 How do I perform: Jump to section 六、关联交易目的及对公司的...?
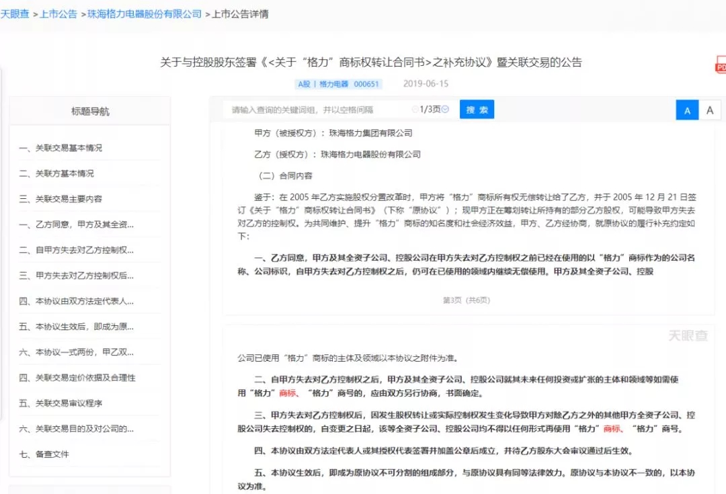point(77,428)
